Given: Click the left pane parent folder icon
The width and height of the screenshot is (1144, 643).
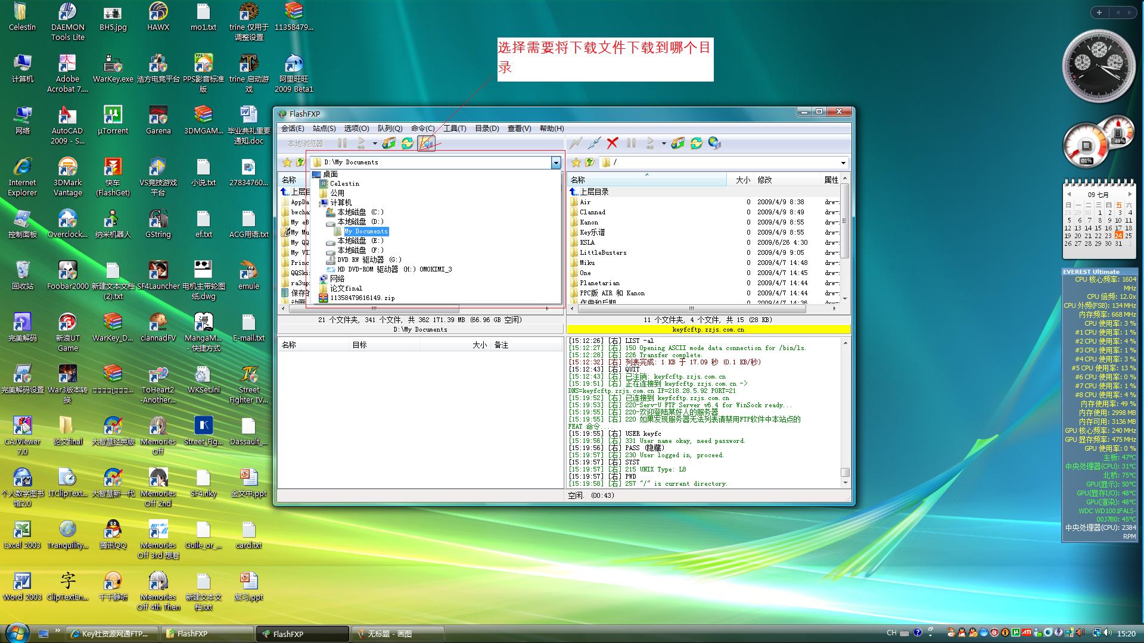Looking at the screenshot, I should click(x=300, y=163).
